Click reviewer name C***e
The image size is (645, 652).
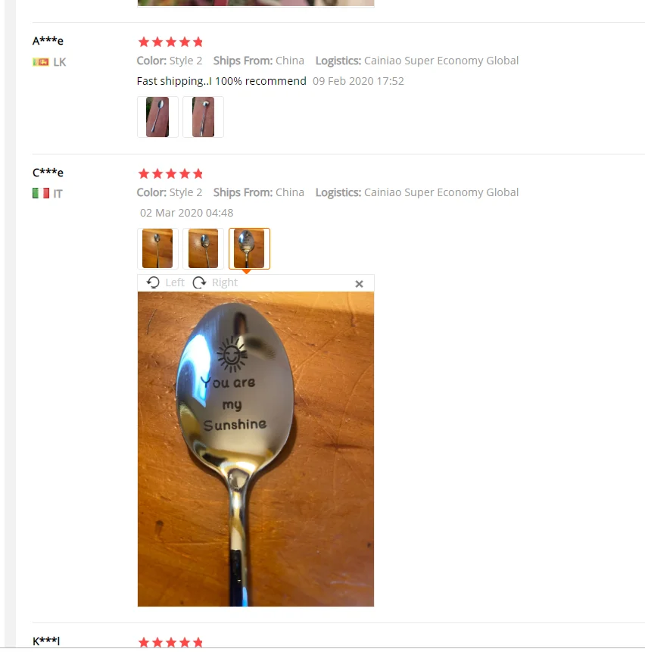point(48,172)
